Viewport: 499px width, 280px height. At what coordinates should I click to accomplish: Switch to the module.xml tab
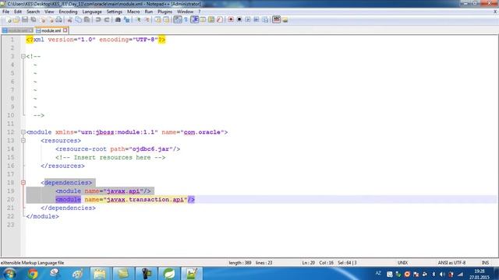coord(51,30)
